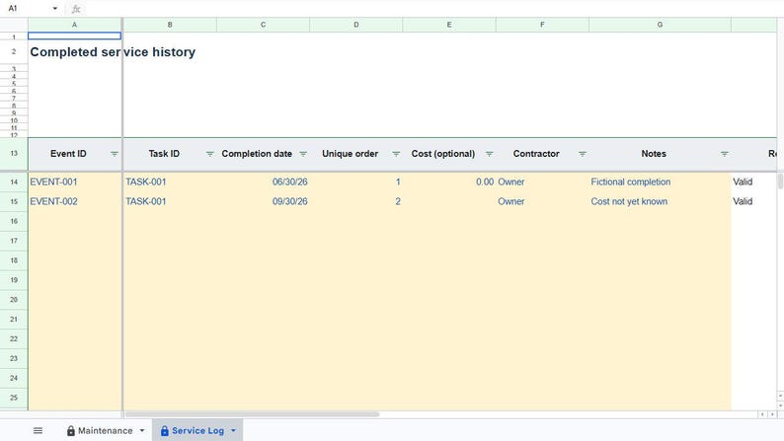
Task: Select TASK-001 cell in row 15
Action: coord(170,201)
